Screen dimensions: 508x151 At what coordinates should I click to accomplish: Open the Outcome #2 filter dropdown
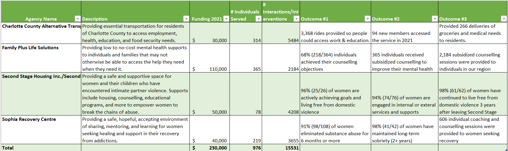click(435, 19)
